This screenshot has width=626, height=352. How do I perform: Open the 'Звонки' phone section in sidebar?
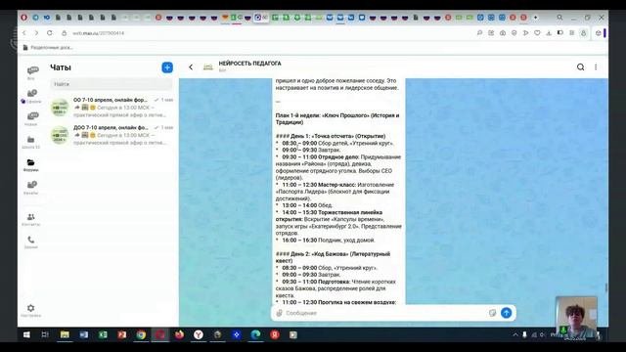pos(30,242)
